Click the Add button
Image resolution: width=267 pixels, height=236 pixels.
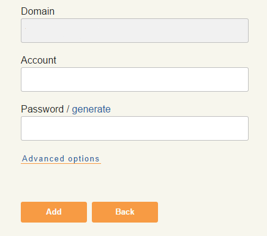click(x=54, y=212)
